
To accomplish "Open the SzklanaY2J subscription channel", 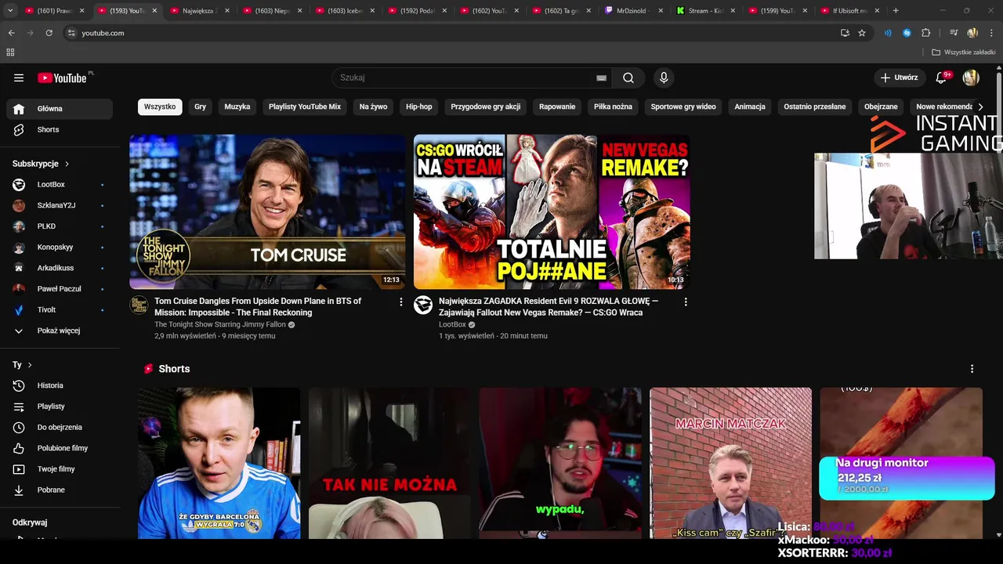I will (60, 205).
